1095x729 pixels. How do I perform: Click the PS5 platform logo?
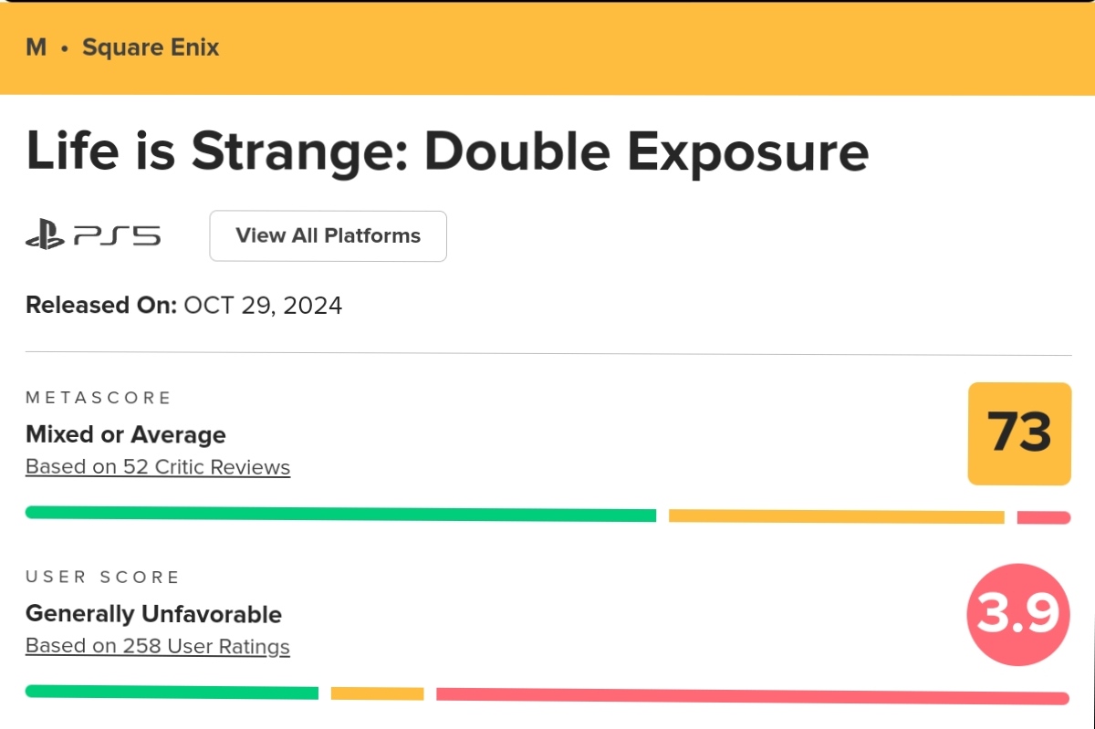(x=93, y=237)
